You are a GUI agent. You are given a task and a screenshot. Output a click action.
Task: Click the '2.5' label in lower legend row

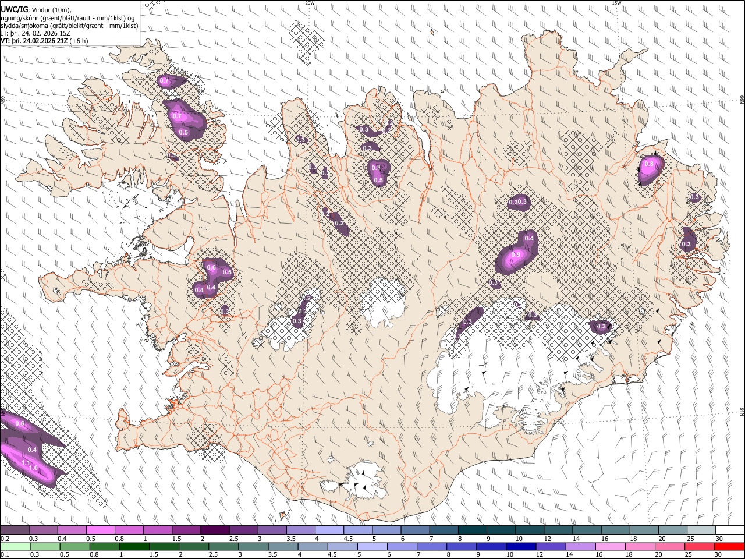tap(213, 555)
